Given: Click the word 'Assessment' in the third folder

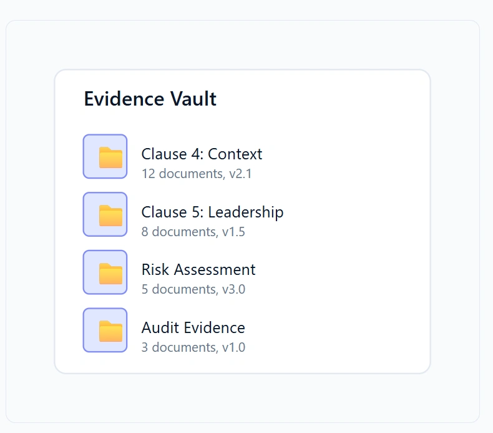Looking at the screenshot, I should click(x=214, y=270).
